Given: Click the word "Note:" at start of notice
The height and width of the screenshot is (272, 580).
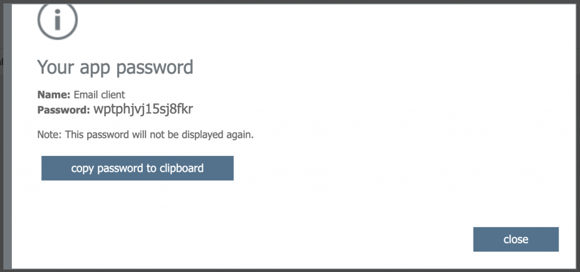Looking at the screenshot, I should (50, 135).
